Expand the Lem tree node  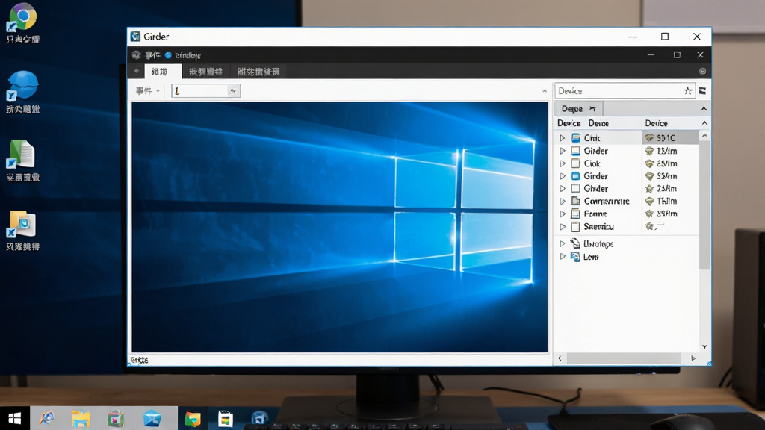point(562,257)
